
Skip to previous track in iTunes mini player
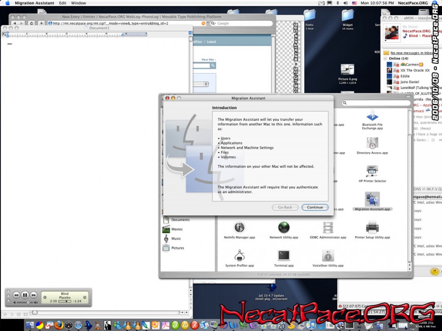16,295
